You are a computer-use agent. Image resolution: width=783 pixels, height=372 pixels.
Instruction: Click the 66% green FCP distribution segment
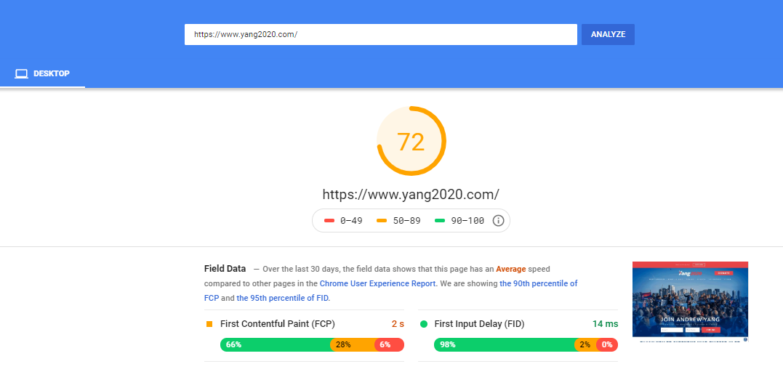pyautogui.click(x=275, y=344)
